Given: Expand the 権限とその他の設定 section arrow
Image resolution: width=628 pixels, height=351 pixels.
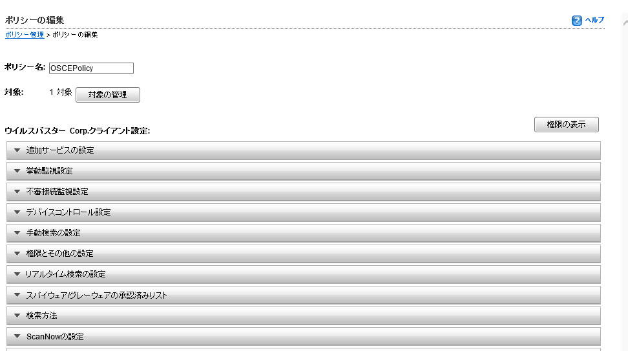Looking at the screenshot, I should (17, 254).
